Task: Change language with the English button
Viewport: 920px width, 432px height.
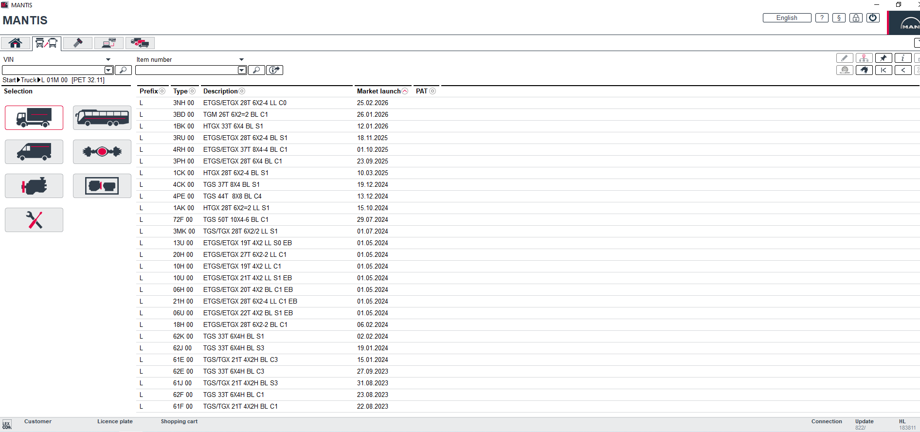Action: click(x=787, y=18)
